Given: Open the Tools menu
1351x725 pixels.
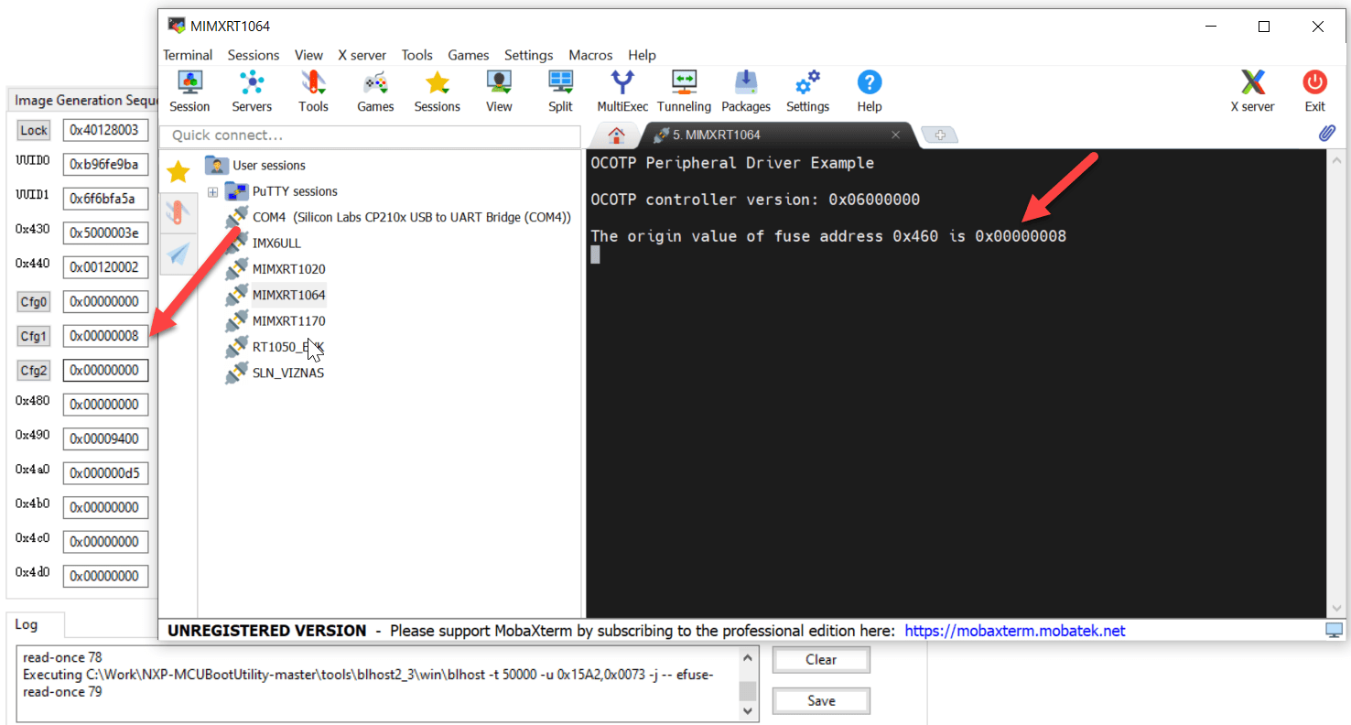Looking at the screenshot, I should tap(416, 55).
